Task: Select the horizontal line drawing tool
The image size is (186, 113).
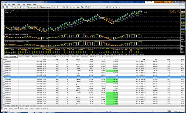Action: (101, 7)
